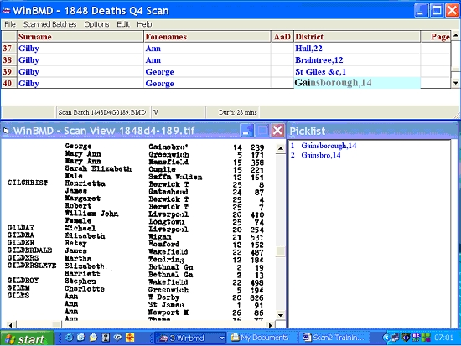Choose Gainsborough,14 from the Picklist
This screenshot has height=346, width=461.
[x=329, y=146]
